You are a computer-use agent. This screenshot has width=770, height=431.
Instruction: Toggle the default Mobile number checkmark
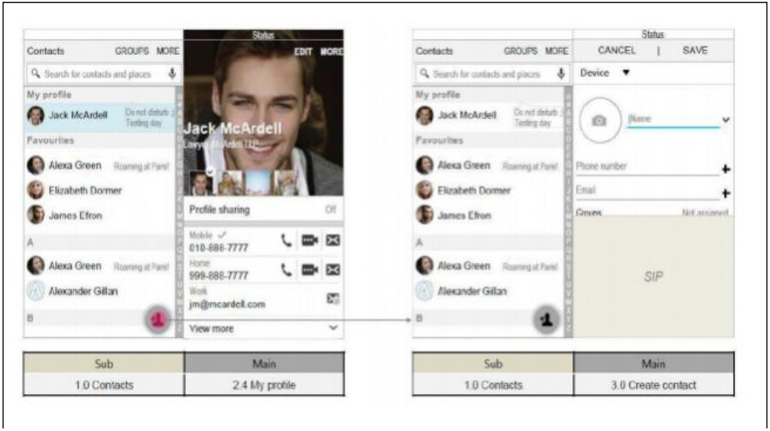[222, 235]
